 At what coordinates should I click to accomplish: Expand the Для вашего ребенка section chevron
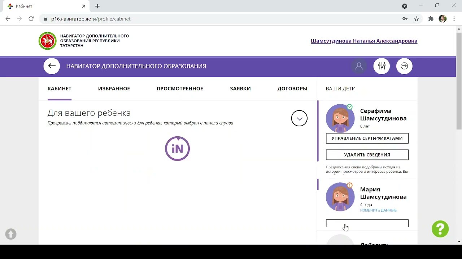click(299, 118)
